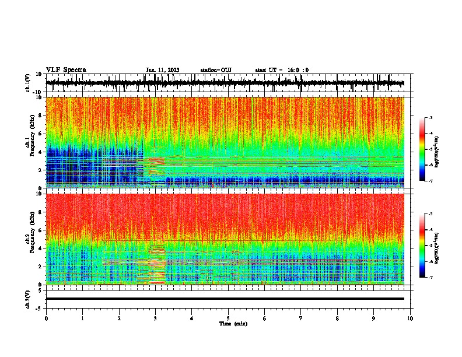This screenshot has height=357, width=462.
Task: Select the "Jan. 11, 2023" date text
Action: pos(163,70)
